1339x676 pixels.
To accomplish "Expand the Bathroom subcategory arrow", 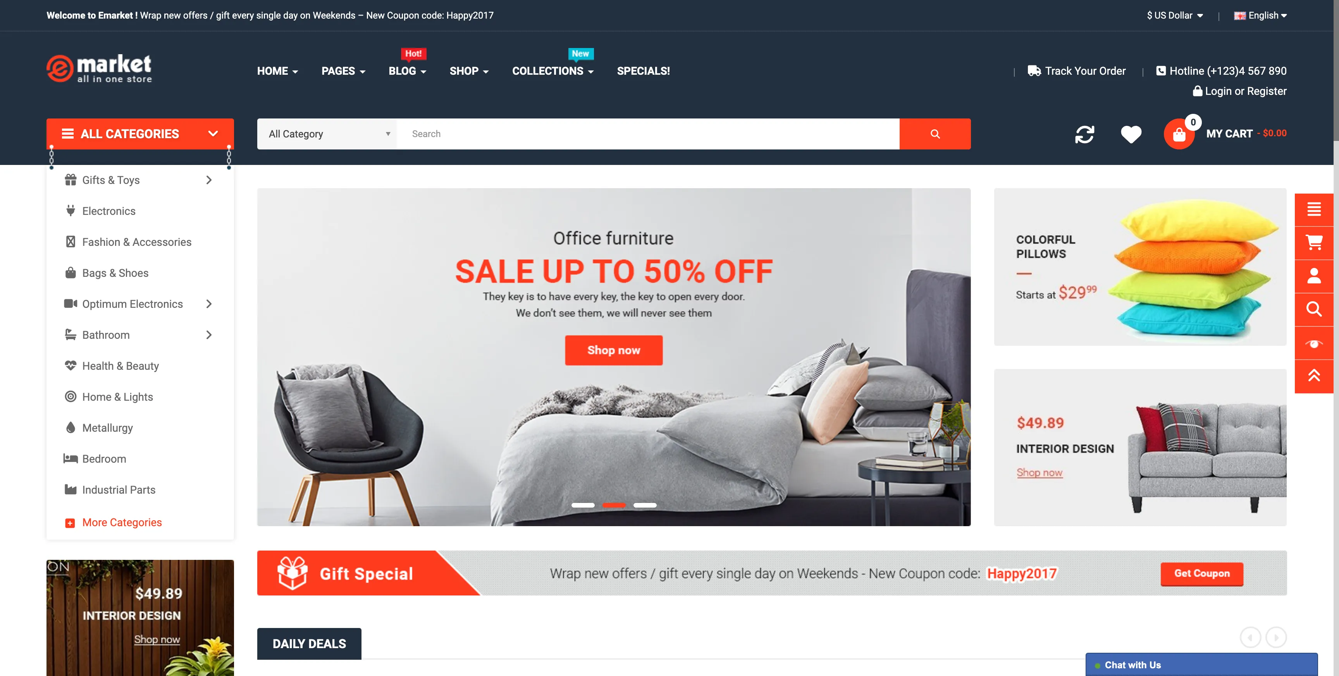I will [209, 335].
